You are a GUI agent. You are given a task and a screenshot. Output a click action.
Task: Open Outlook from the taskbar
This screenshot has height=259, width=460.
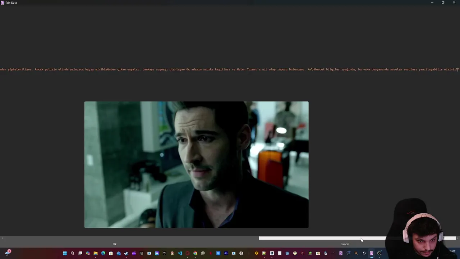(x=119, y=253)
